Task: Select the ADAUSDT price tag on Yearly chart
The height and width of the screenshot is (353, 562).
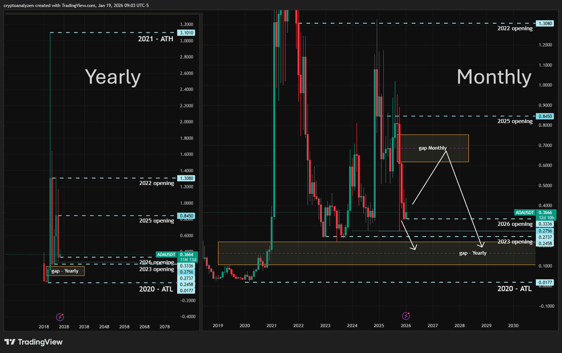Action: tap(166, 255)
